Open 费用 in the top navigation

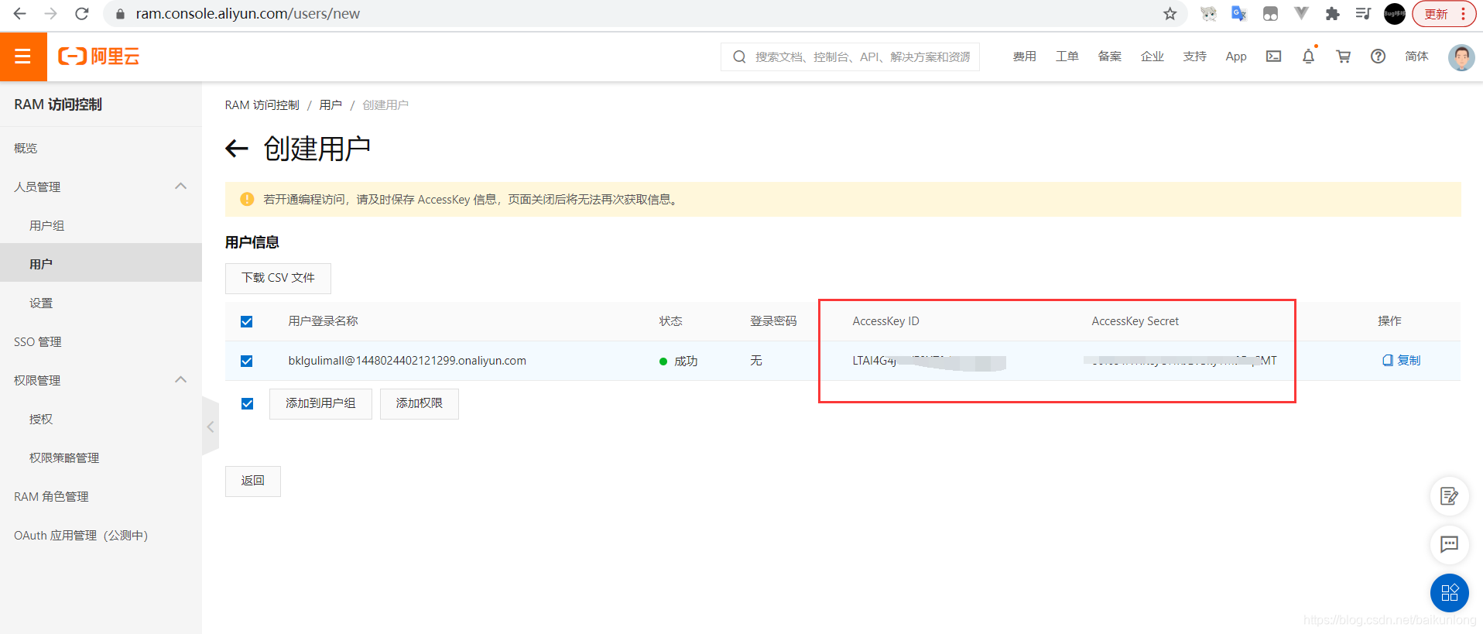tap(1024, 57)
